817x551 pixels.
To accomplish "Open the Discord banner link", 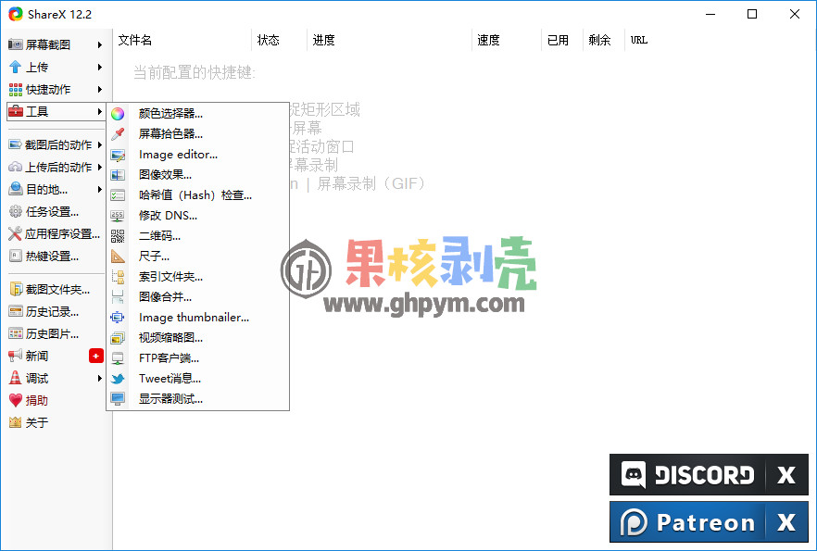I will coord(687,474).
